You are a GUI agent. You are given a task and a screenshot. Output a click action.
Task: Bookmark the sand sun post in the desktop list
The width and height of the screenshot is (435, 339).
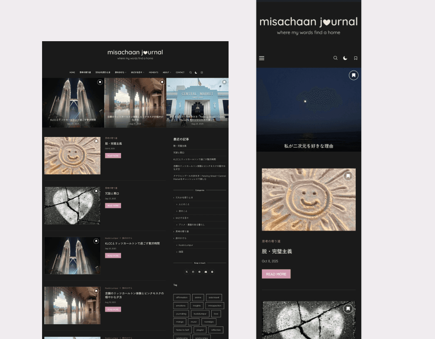pyautogui.click(x=96, y=141)
